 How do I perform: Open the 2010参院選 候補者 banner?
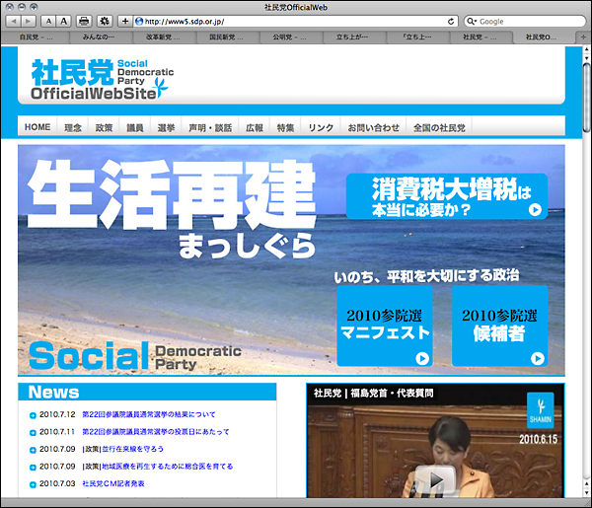tap(498, 326)
